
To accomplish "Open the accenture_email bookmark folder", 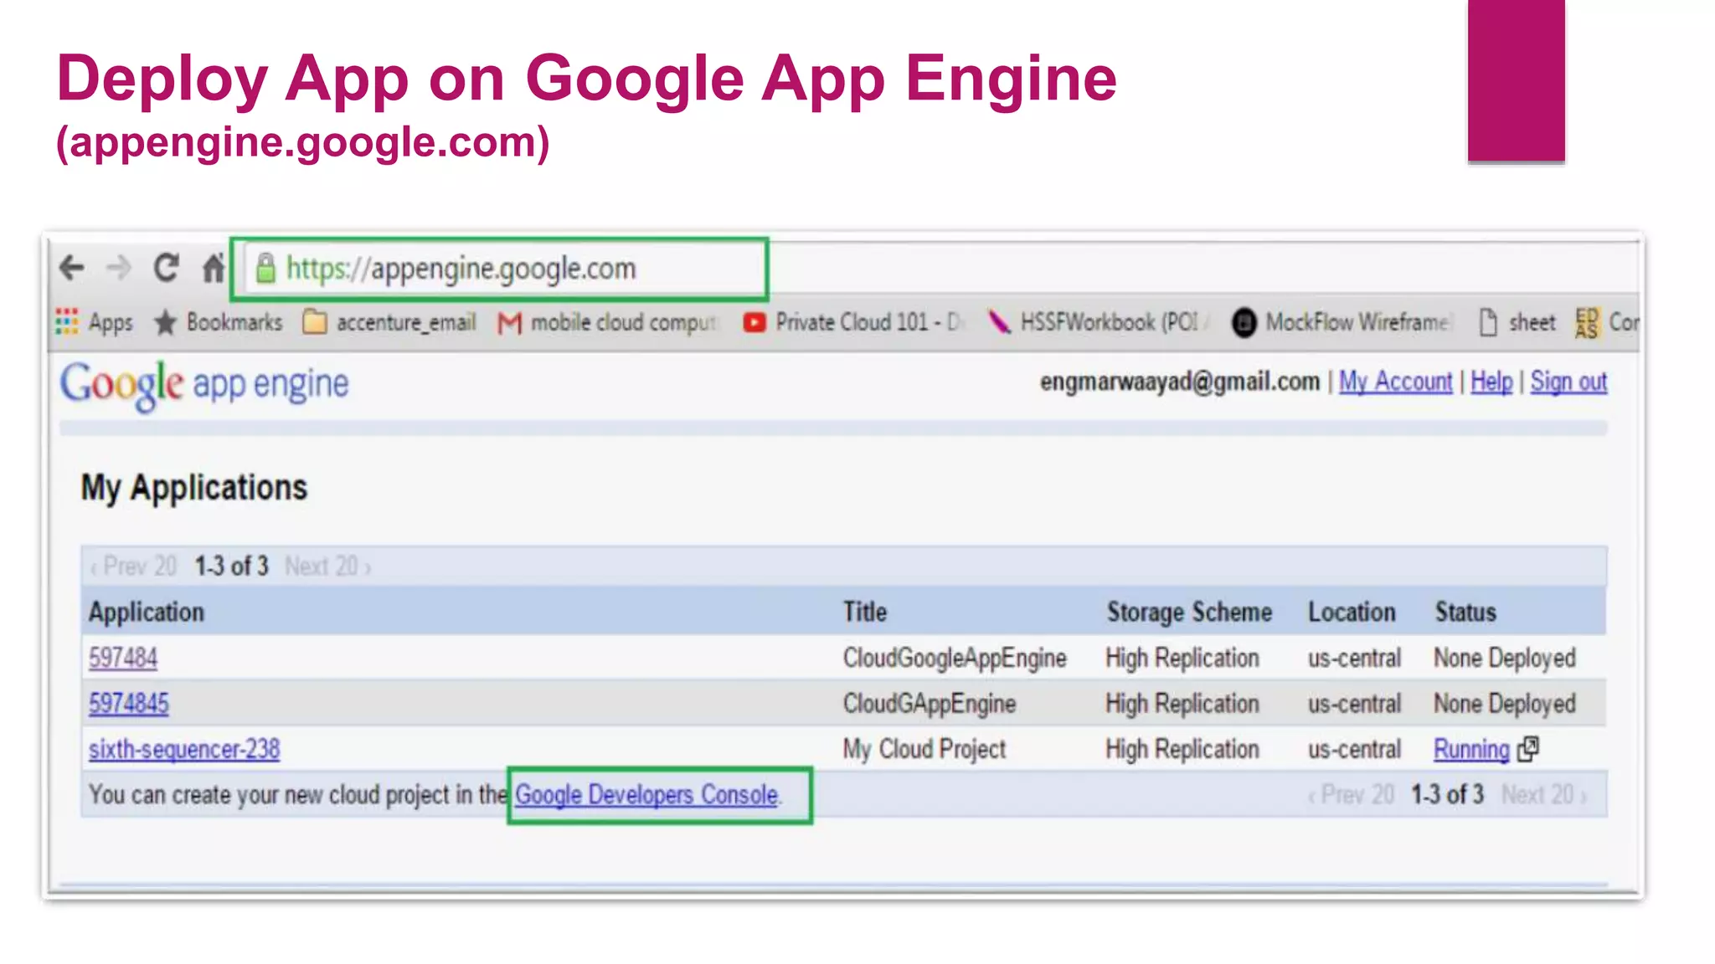I will (389, 322).
